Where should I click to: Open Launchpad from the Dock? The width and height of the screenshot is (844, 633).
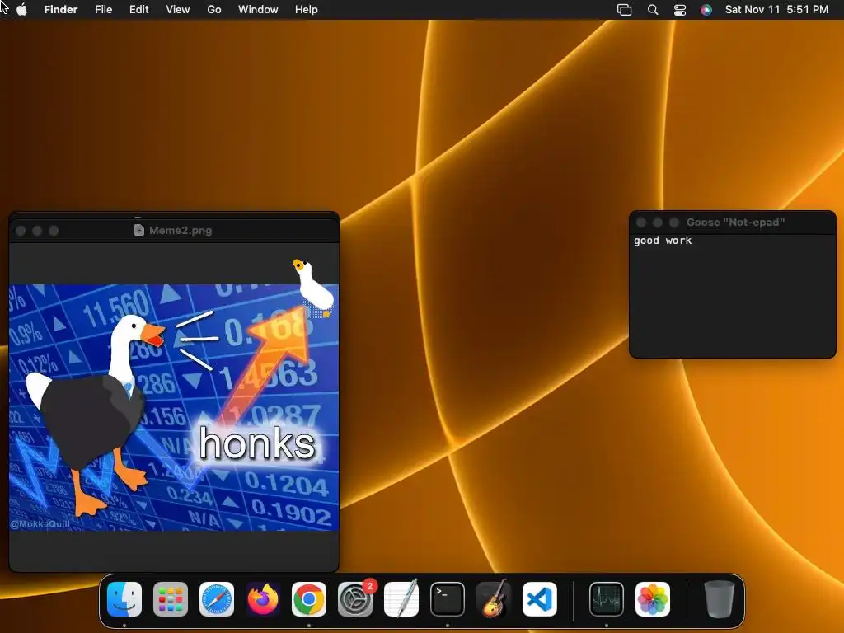[x=171, y=599]
